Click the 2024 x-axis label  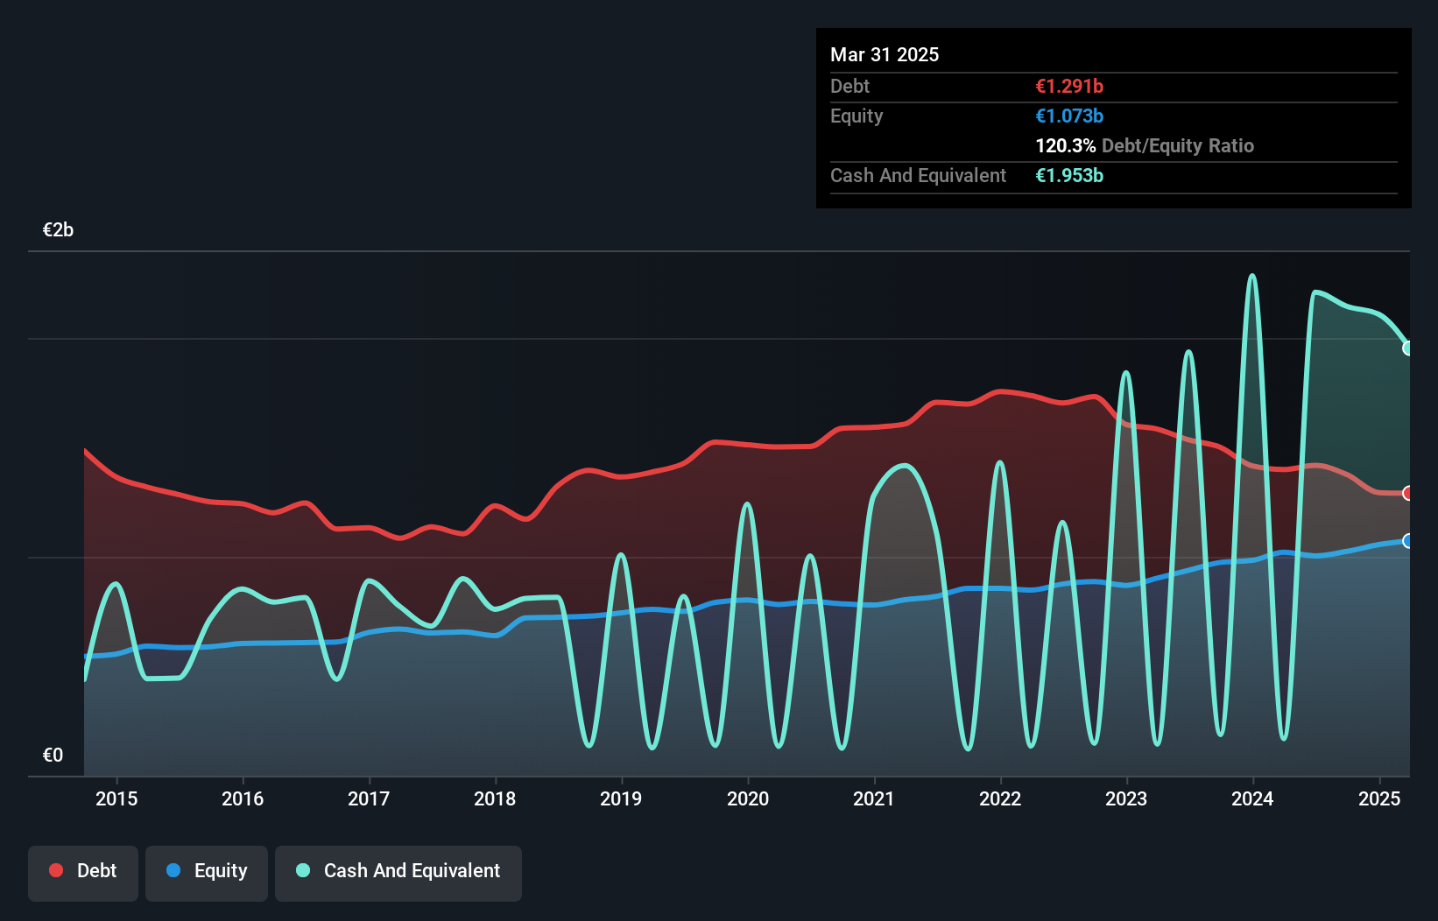coord(1252,798)
